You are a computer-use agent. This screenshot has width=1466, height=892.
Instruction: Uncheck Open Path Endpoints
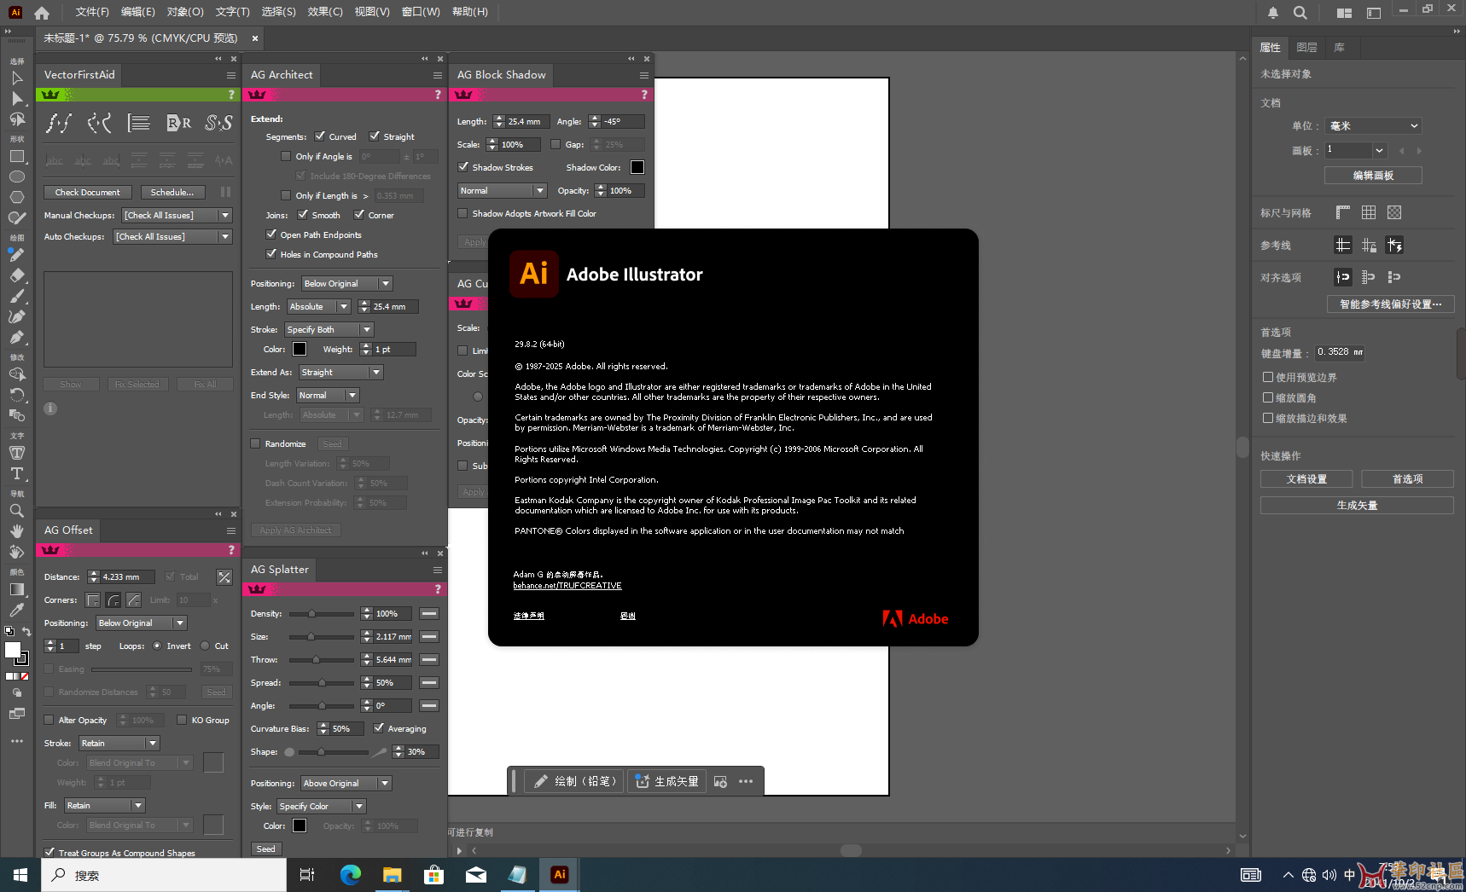[271, 235]
